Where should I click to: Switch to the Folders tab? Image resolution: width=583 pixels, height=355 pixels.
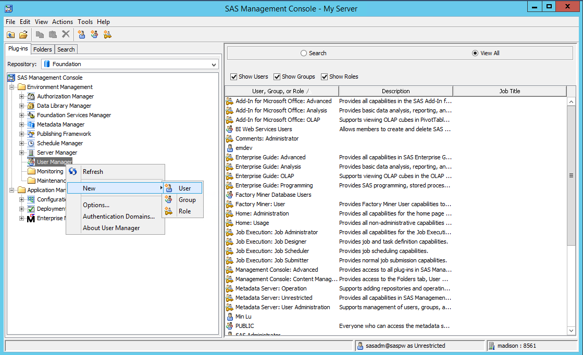(42, 49)
